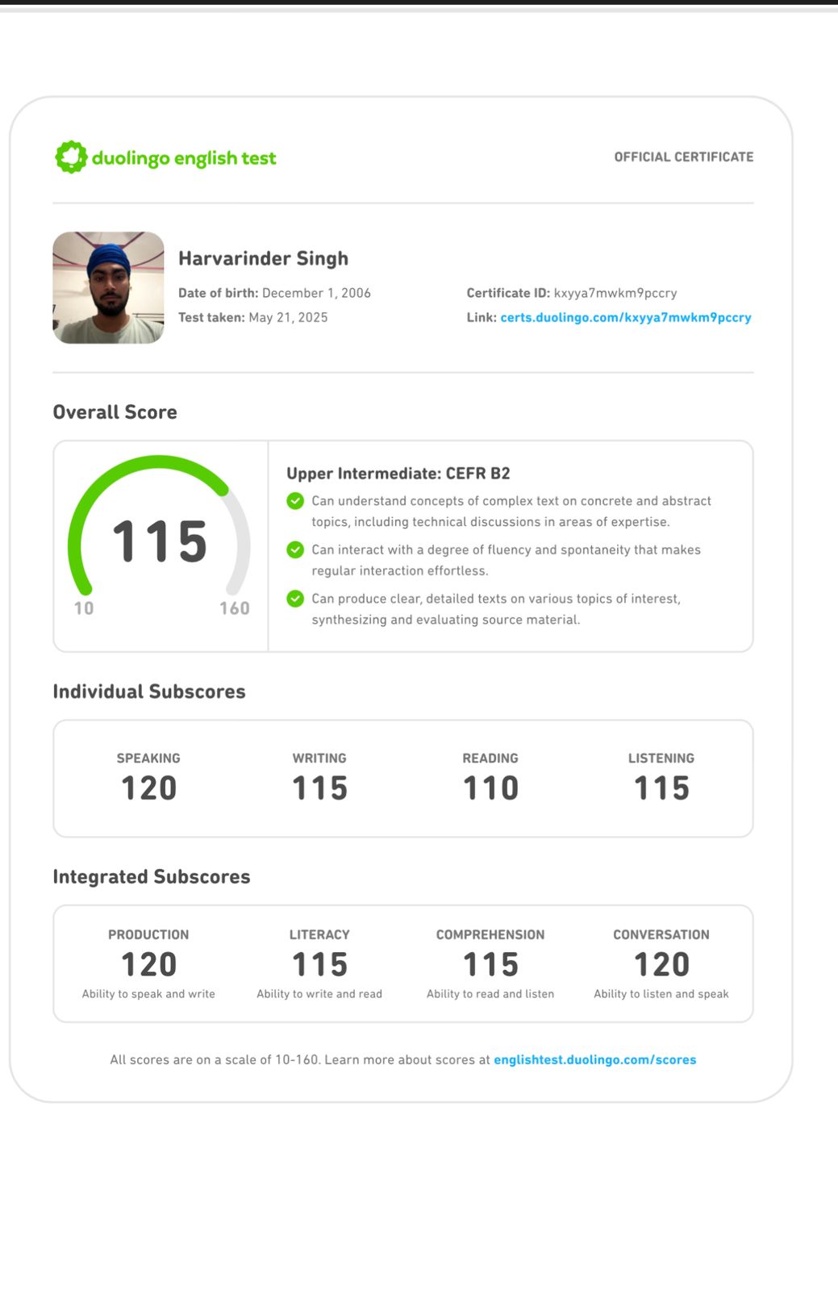The width and height of the screenshot is (838, 1291).
Task: Click the green checkmark beside "Can interact with"
Action: 295,549
